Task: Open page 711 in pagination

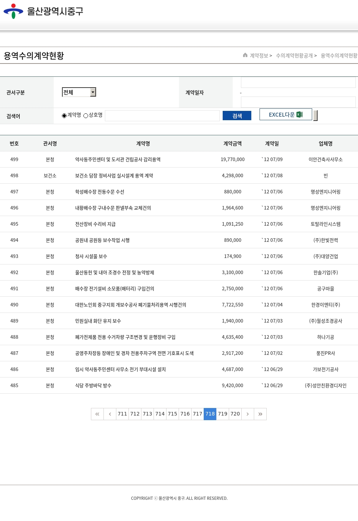Action: coord(122,414)
